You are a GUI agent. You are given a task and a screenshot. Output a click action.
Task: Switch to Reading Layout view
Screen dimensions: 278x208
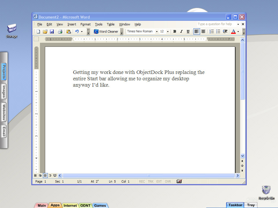(x=55, y=175)
